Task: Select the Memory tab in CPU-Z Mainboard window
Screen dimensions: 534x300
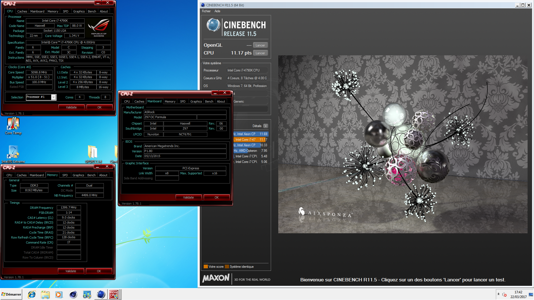Action: (170, 101)
